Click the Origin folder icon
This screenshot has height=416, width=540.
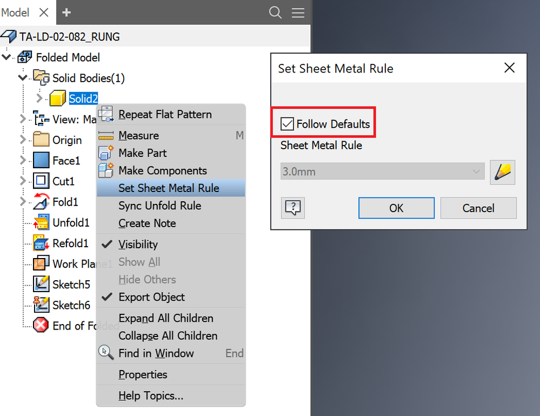pos(41,139)
